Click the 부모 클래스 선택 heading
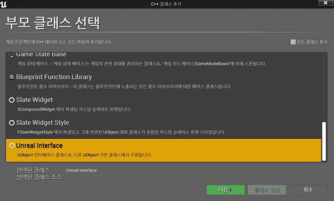 pyautogui.click(x=53, y=23)
